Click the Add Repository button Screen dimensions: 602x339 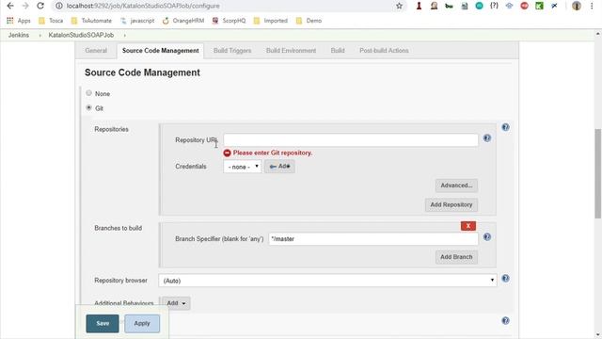point(451,205)
